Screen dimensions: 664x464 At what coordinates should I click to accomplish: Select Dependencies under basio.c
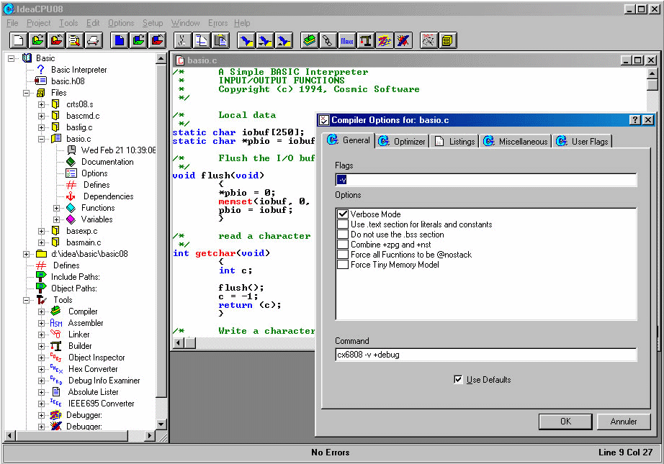pos(108,196)
